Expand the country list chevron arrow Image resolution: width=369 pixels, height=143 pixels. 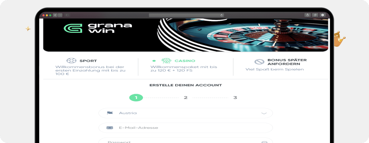[264, 113]
